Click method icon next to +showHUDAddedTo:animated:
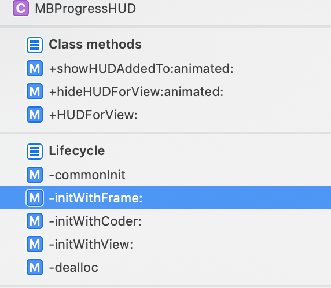The image size is (331, 288). [35, 68]
